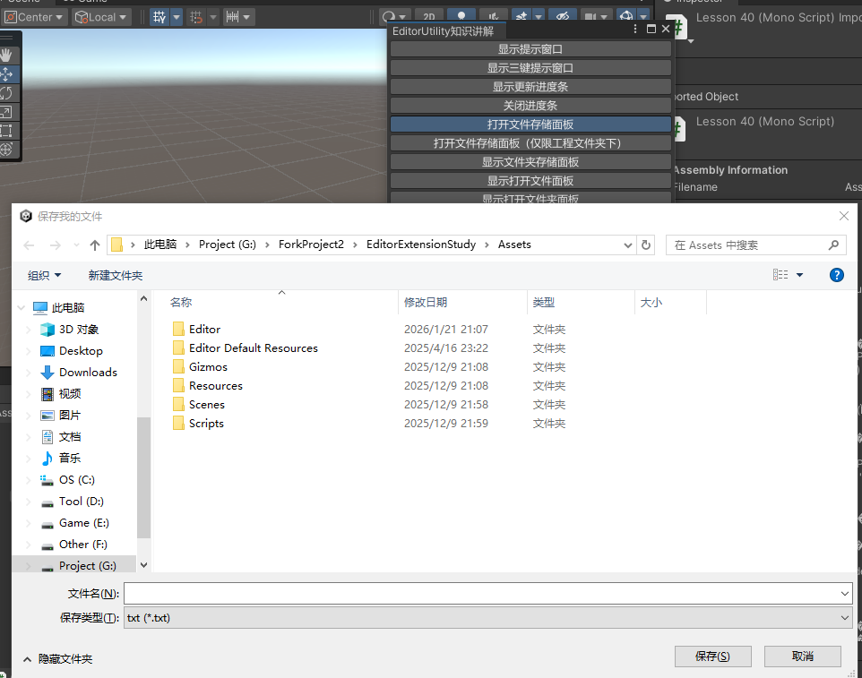Screen dimensions: 862x678
Task: Select the Rect transform tool
Action: (6, 131)
